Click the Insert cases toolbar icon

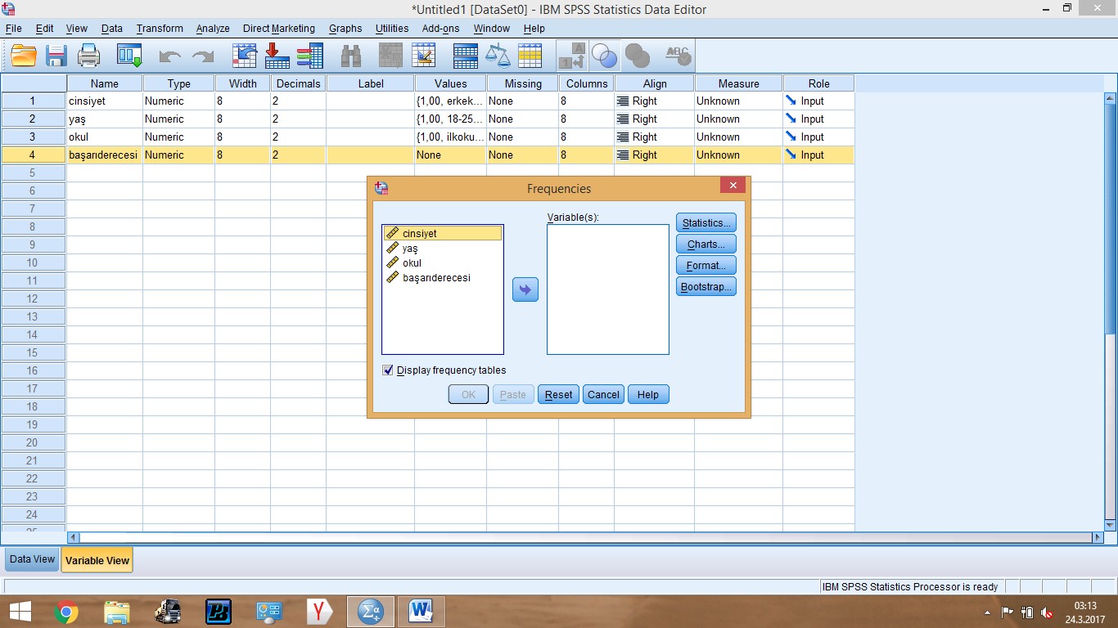click(391, 56)
